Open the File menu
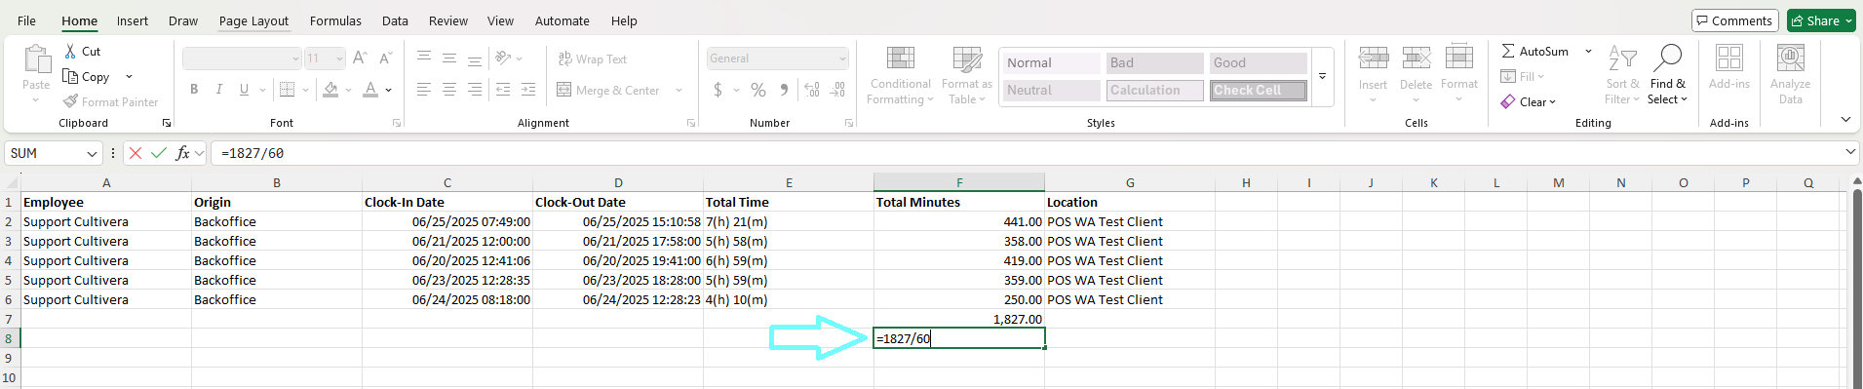 tap(27, 20)
